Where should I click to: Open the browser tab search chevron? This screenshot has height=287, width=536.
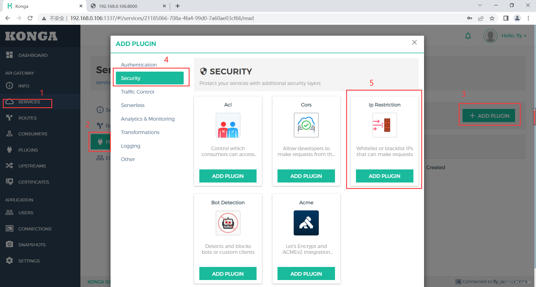(480, 5)
